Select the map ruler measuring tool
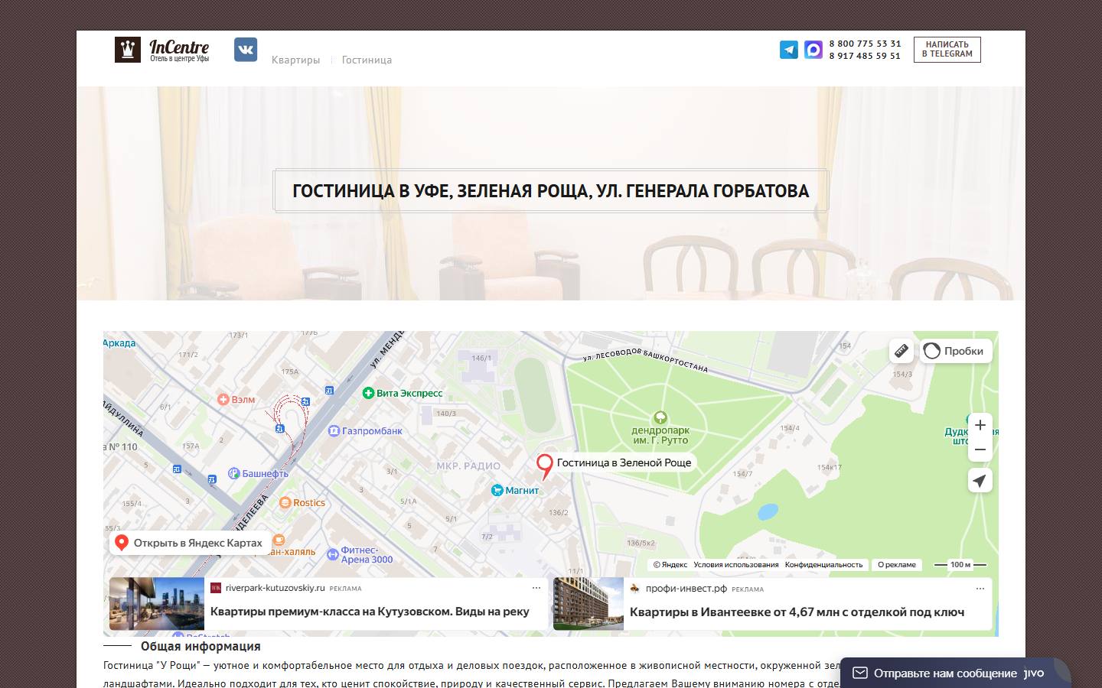Image resolution: width=1102 pixels, height=688 pixels. 901,351
